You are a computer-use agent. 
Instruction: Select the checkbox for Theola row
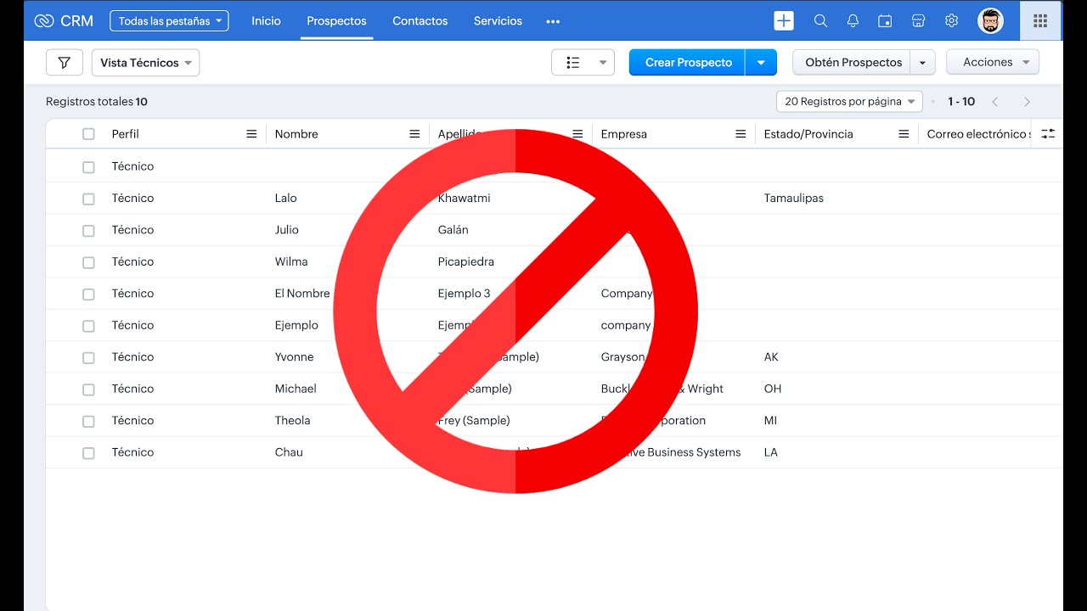pyautogui.click(x=88, y=422)
